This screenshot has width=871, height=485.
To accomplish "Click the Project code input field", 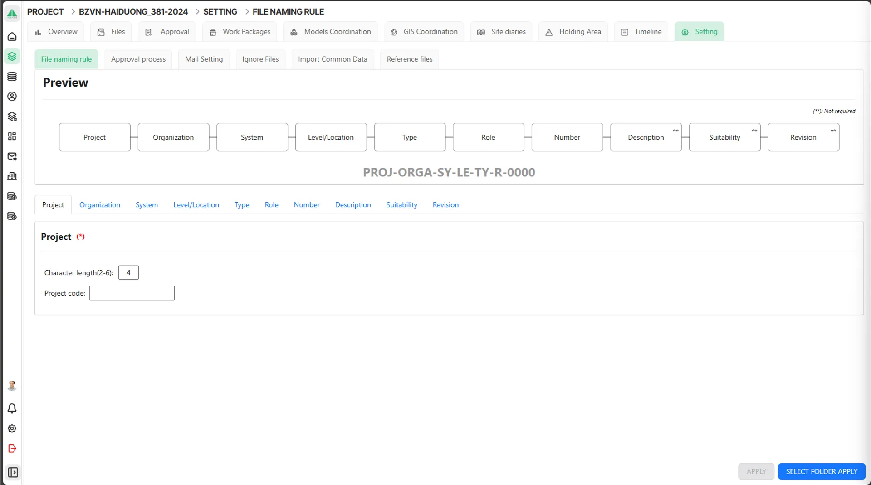I will 132,293.
